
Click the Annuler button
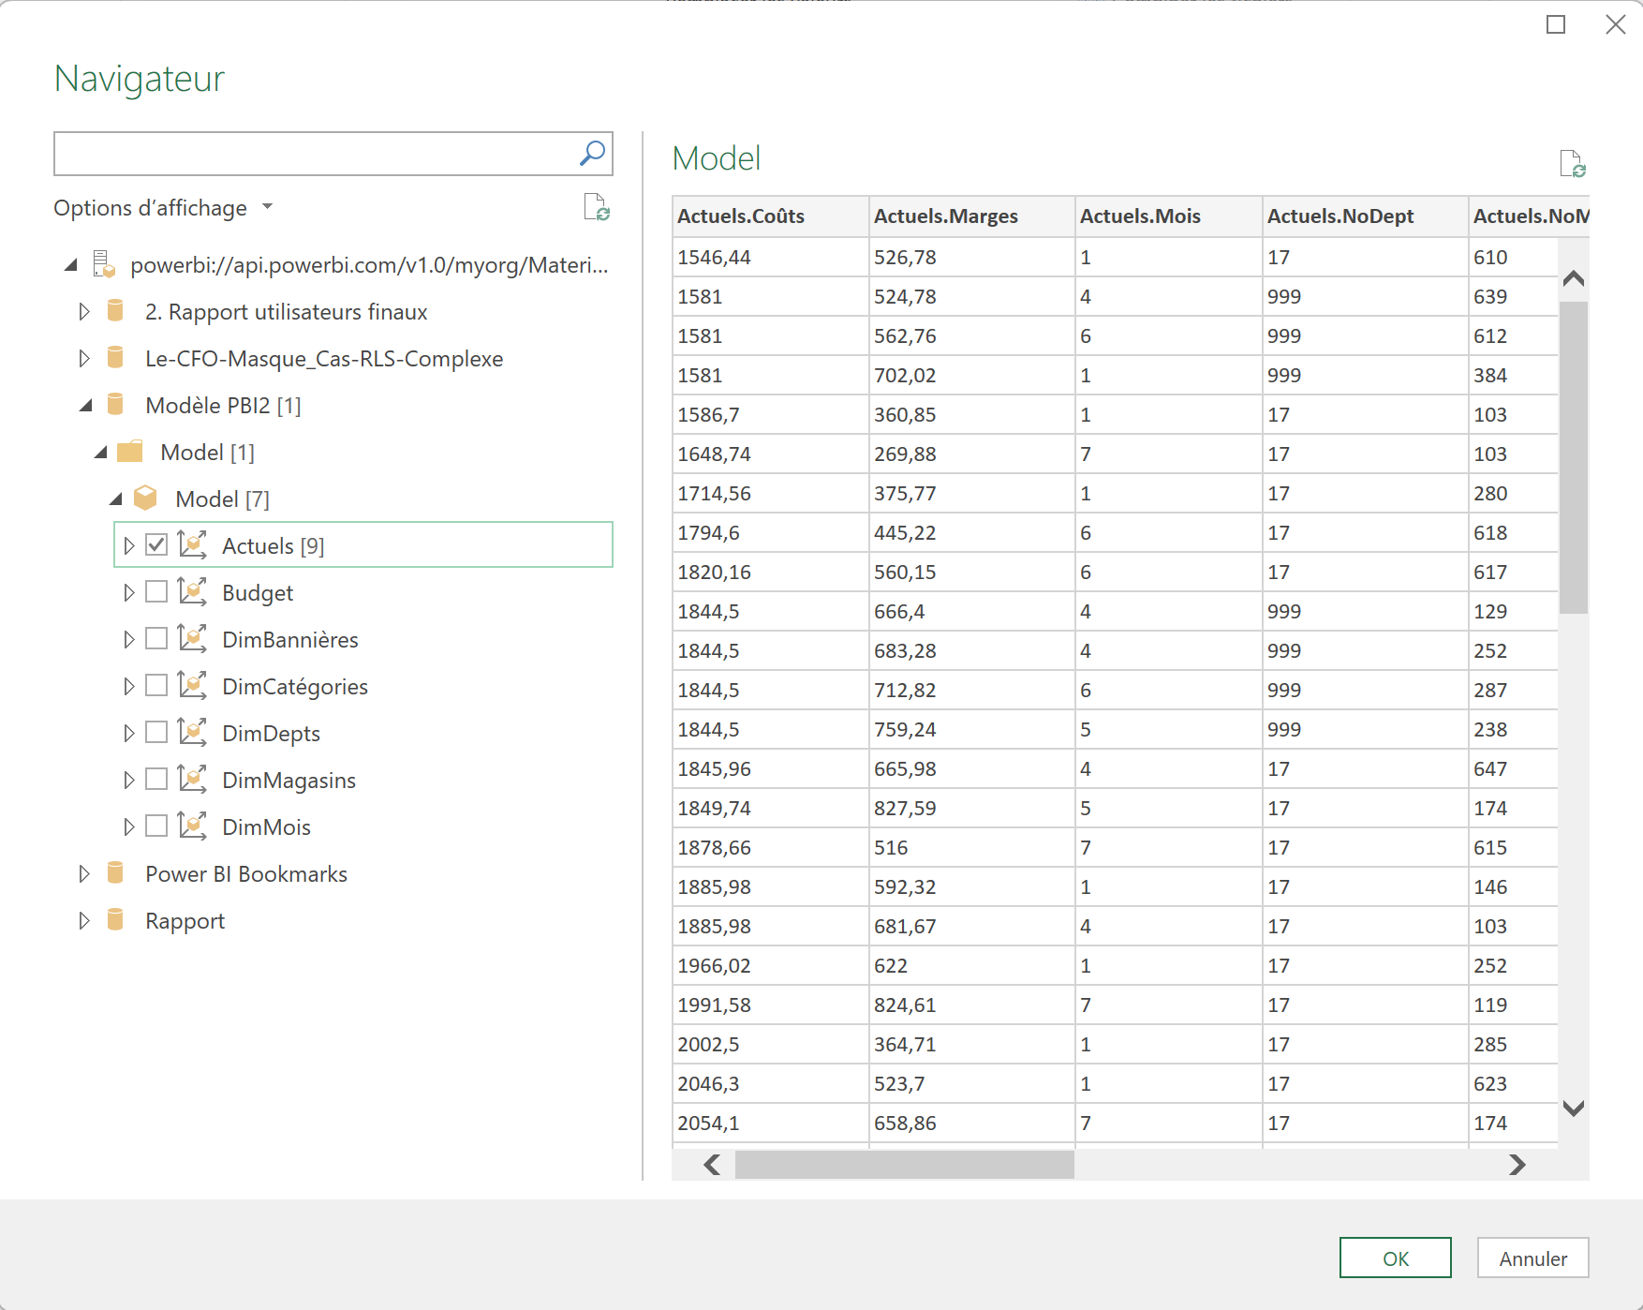1533,1258
